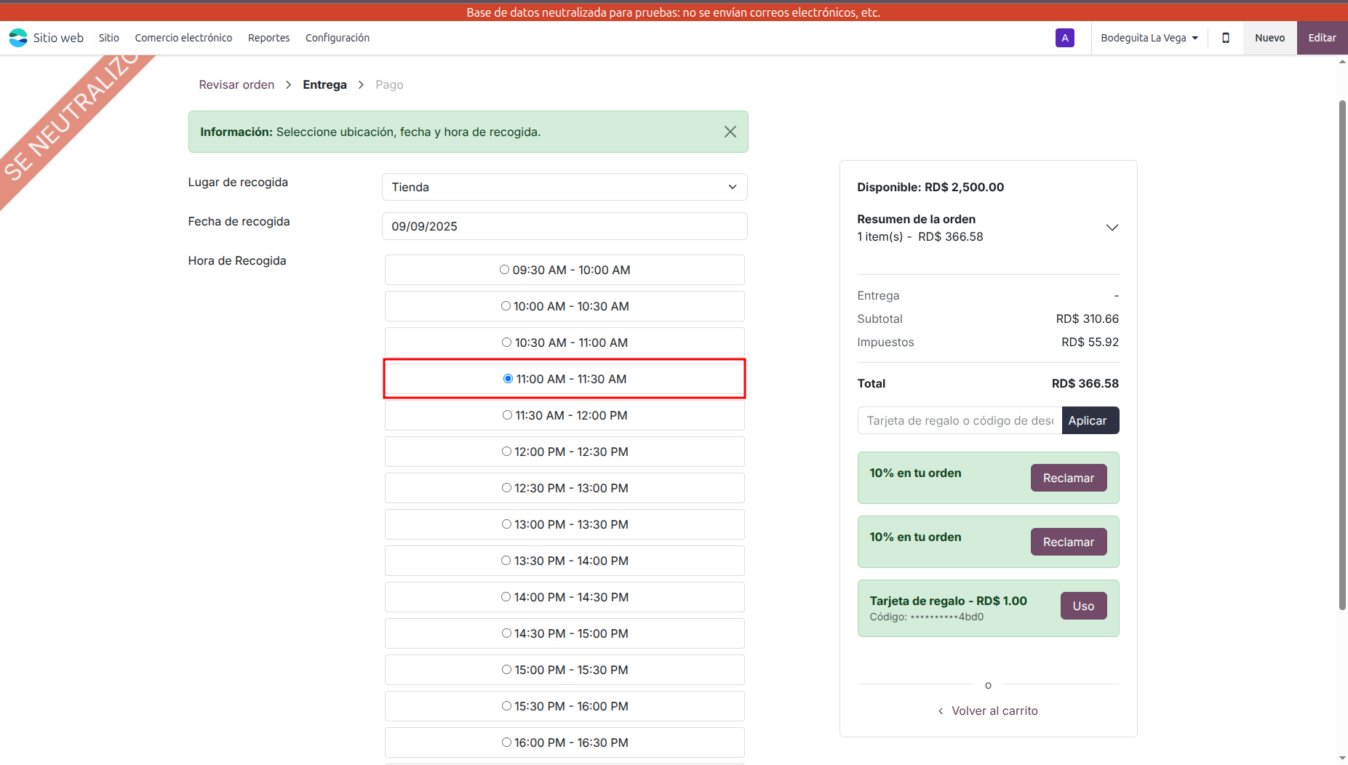Screen dimensions: 1348x765
Task: Click the purple user avatar icon
Action: pyautogui.click(x=1064, y=38)
